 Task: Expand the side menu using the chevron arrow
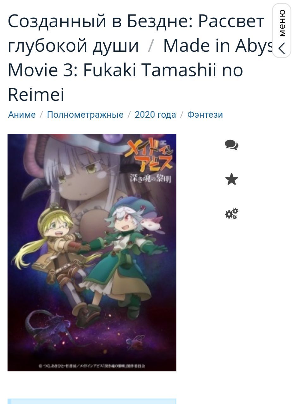point(282,48)
